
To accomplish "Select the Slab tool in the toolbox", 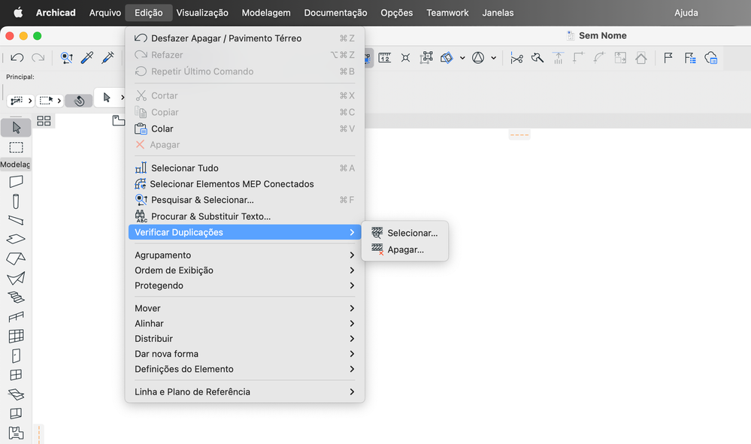I will 16,239.
